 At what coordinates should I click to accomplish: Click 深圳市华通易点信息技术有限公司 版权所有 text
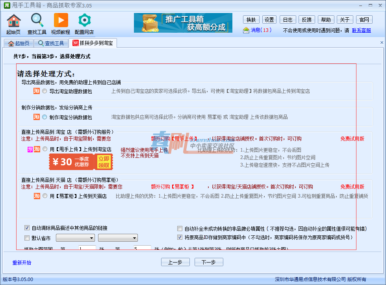(x=321, y=279)
